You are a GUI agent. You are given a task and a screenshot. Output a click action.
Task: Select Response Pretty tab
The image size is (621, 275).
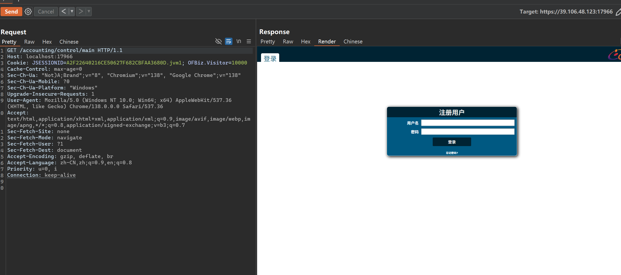click(x=268, y=42)
